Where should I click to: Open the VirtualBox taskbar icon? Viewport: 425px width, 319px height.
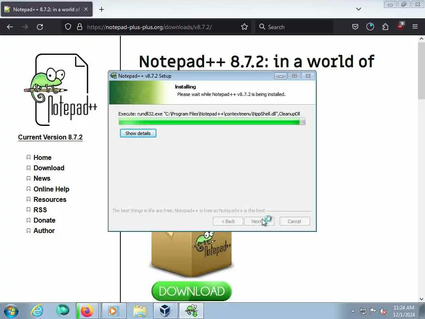pyautogui.click(x=165, y=311)
